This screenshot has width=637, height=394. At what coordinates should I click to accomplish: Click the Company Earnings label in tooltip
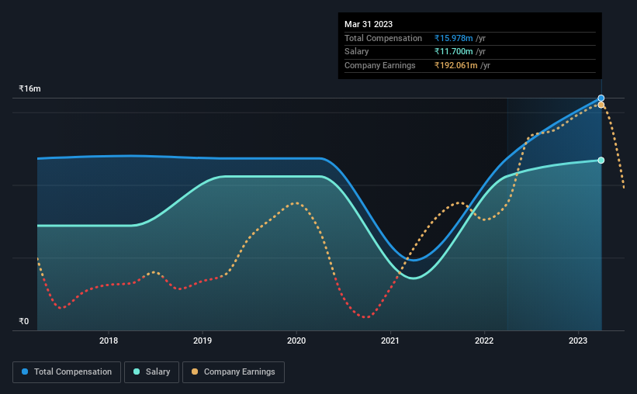coord(380,65)
